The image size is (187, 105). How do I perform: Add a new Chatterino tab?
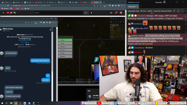click(141, 6)
